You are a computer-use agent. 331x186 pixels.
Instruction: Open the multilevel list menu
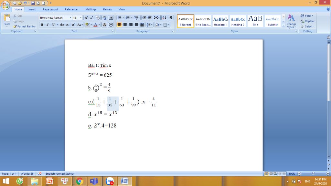pyautogui.click(x=137, y=18)
